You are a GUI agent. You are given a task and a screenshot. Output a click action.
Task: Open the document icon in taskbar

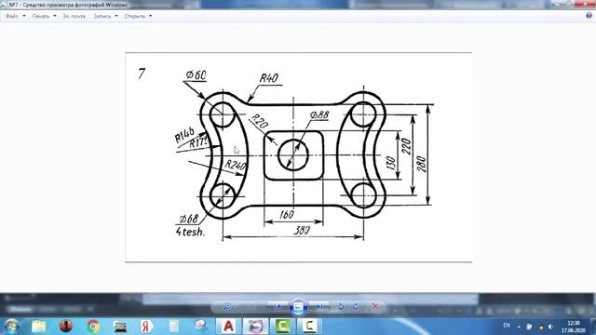point(174,327)
